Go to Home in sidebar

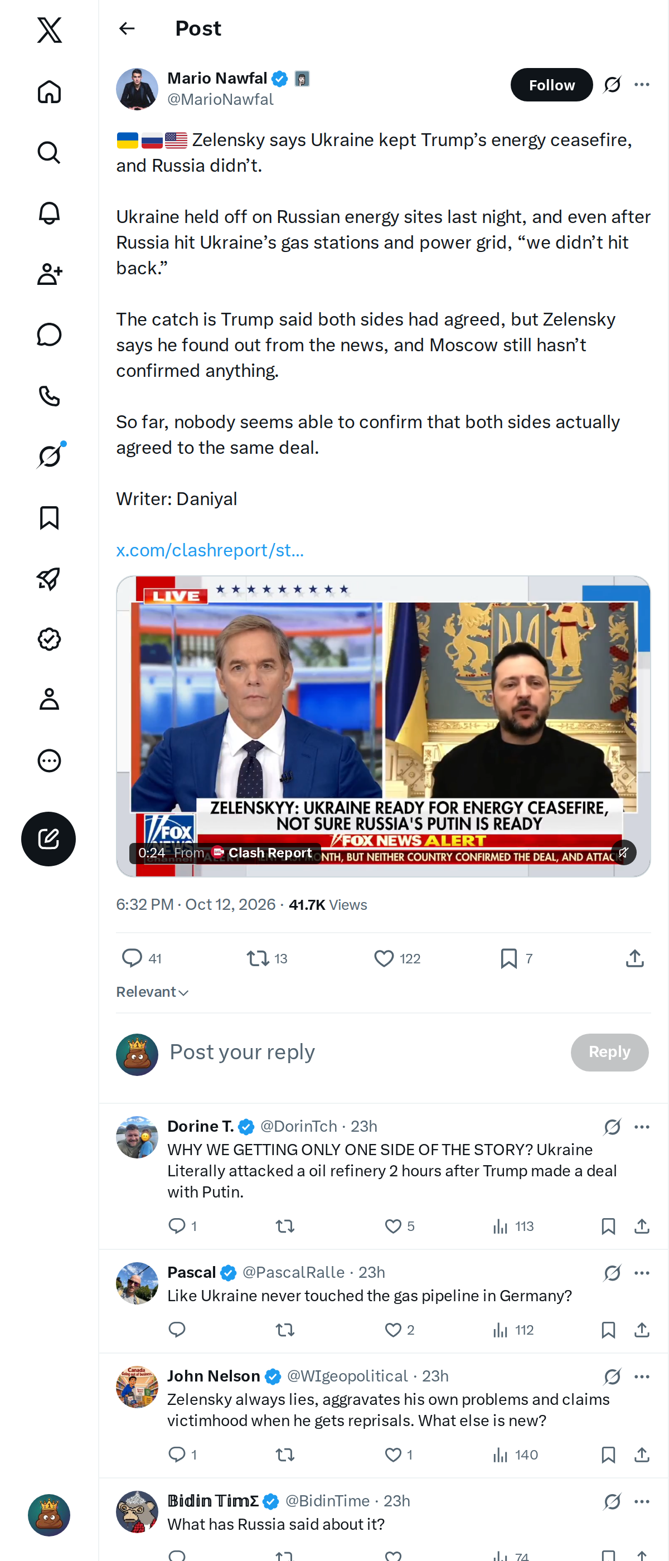[49, 92]
